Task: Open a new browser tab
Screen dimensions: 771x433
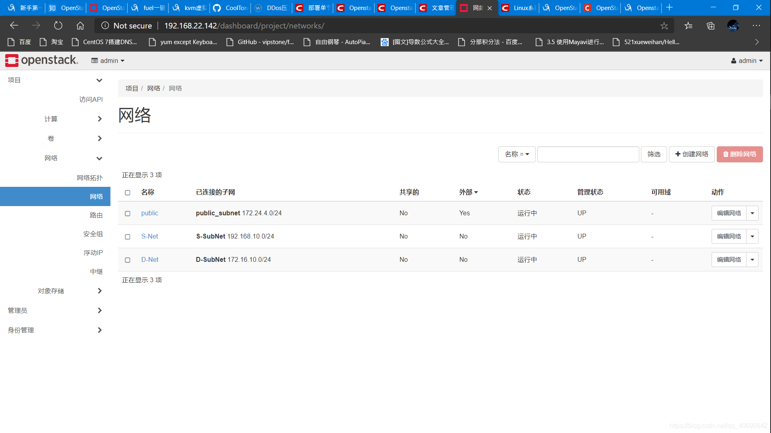Action: (669, 8)
